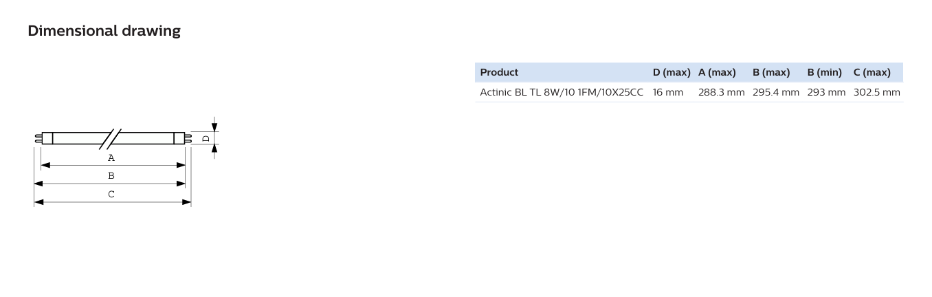Click dimension label C in the drawing

[111, 195]
